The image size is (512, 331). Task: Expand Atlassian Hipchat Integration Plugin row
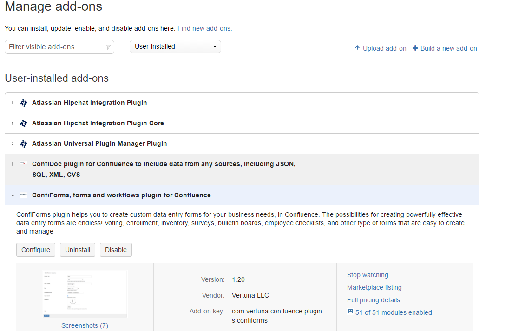click(13, 103)
